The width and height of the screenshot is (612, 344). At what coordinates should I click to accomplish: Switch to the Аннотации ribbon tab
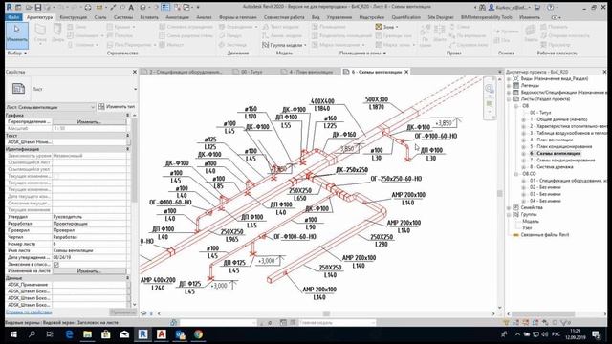coord(177,17)
